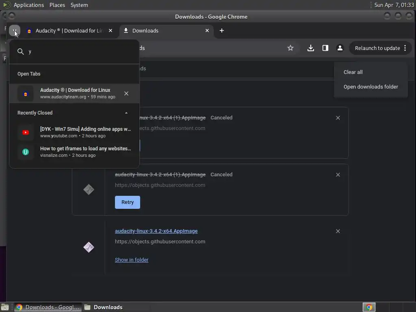The width and height of the screenshot is (416, 312).
Task: Open the profile avatar icon
Action: [340, 48]
